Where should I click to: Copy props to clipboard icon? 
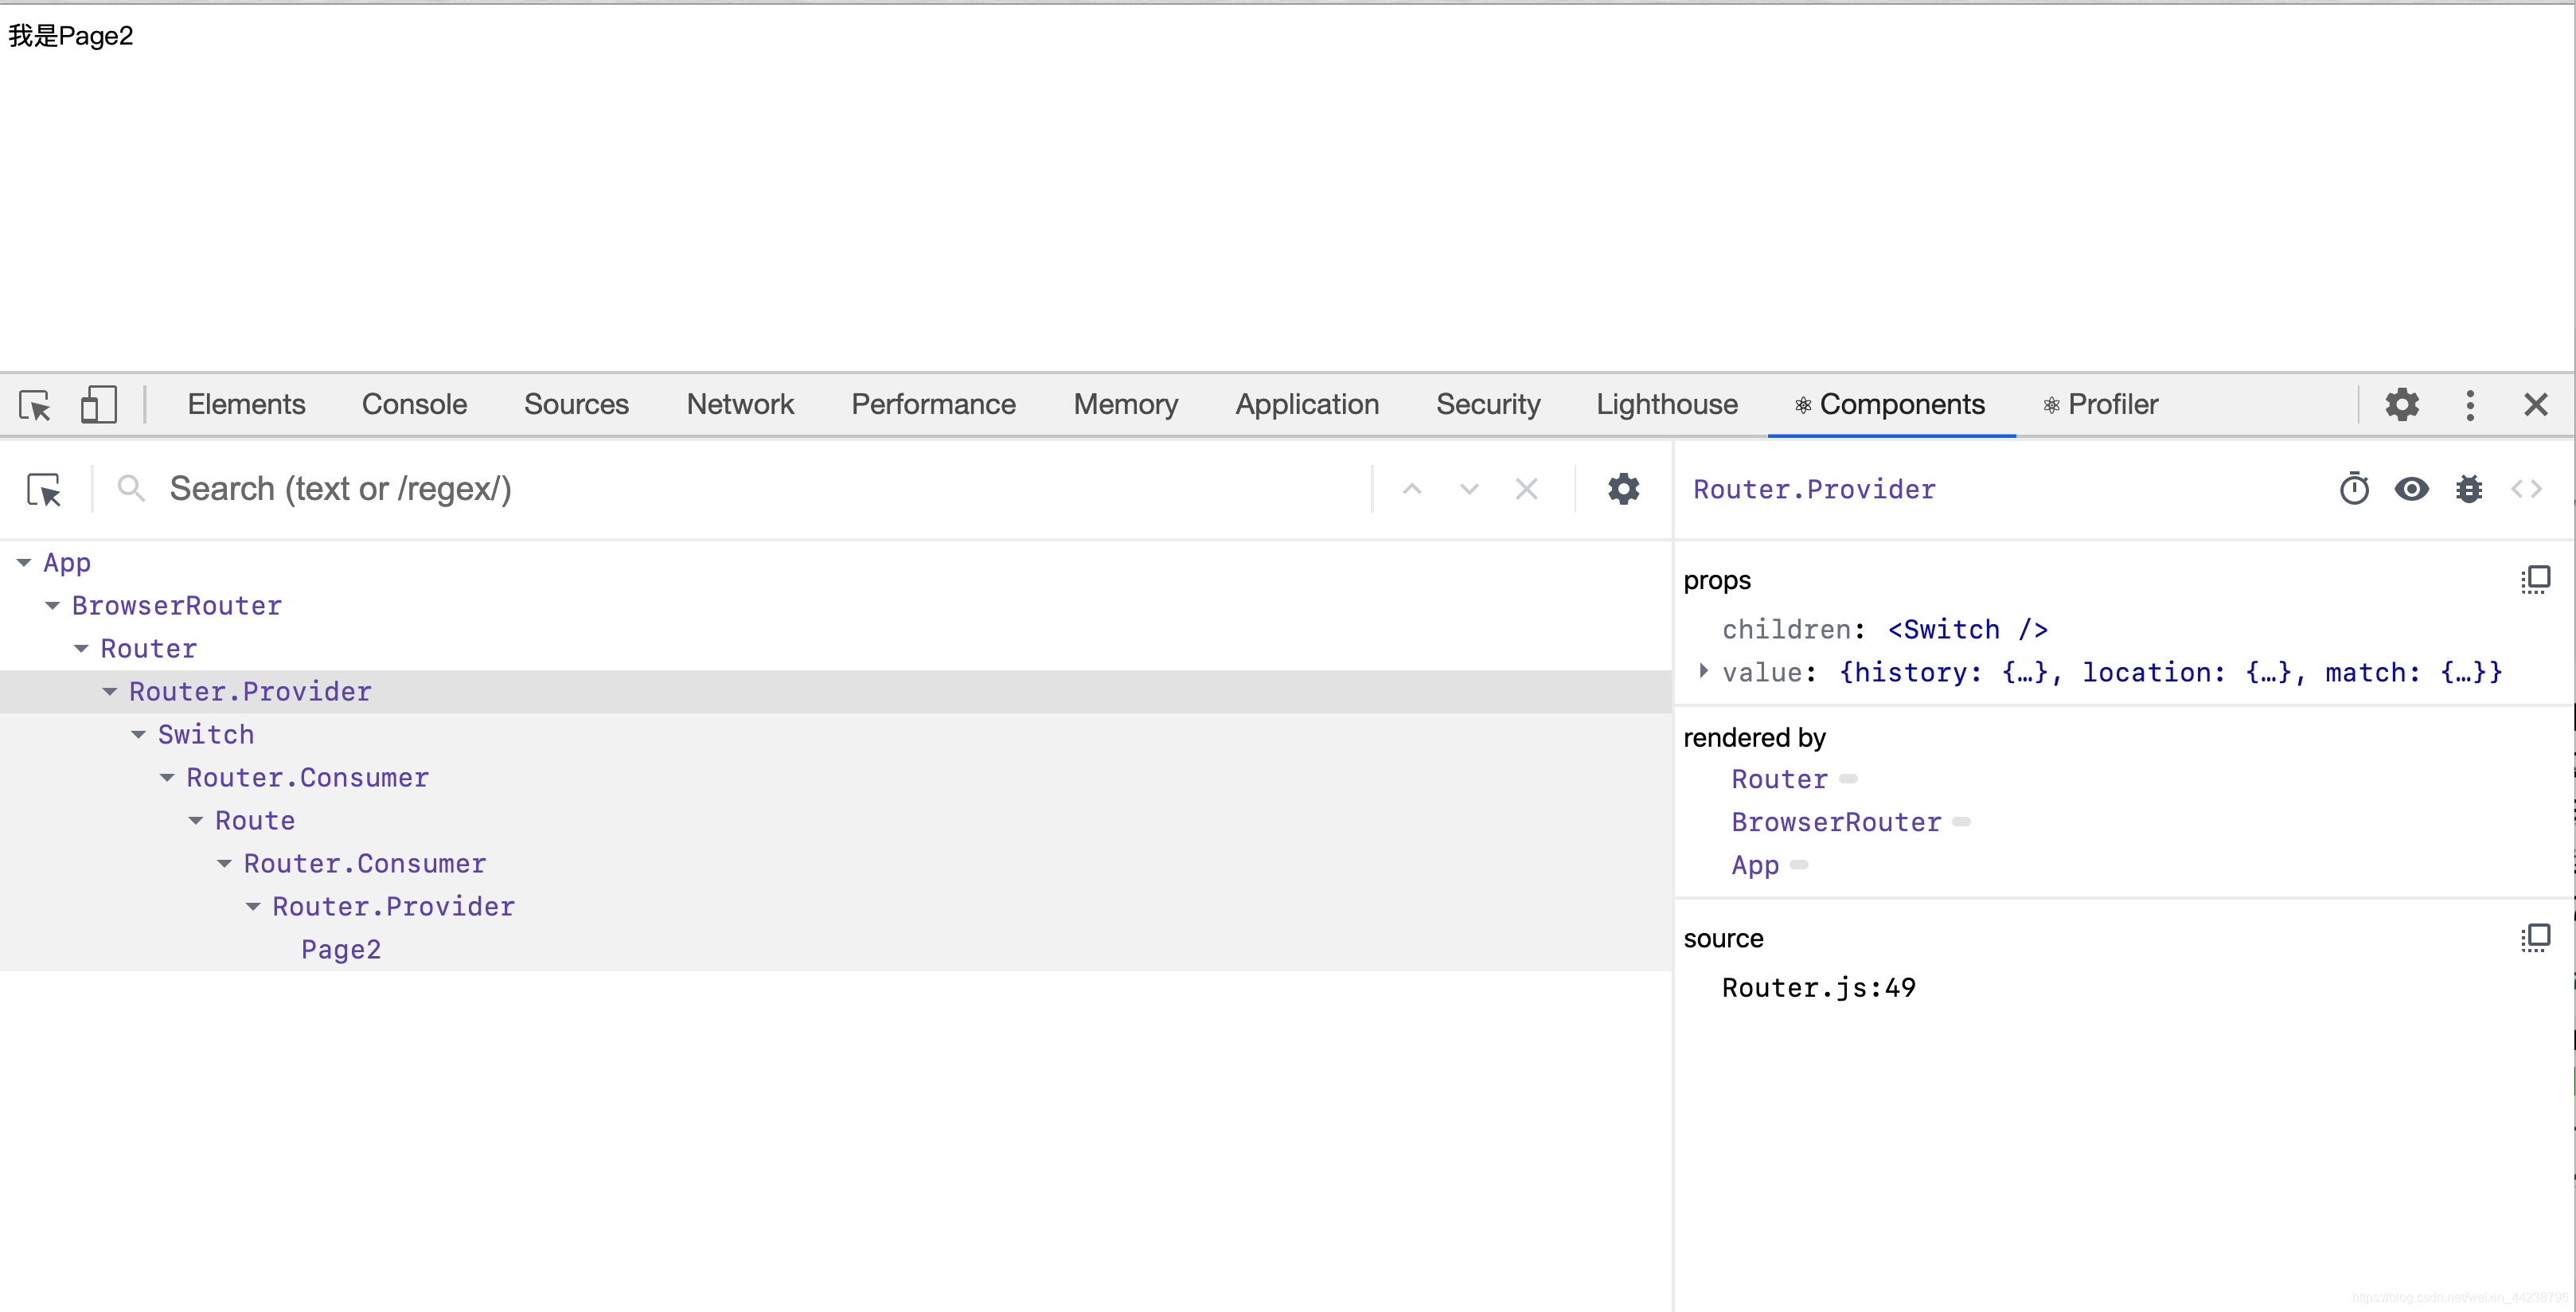point(2535,580)
